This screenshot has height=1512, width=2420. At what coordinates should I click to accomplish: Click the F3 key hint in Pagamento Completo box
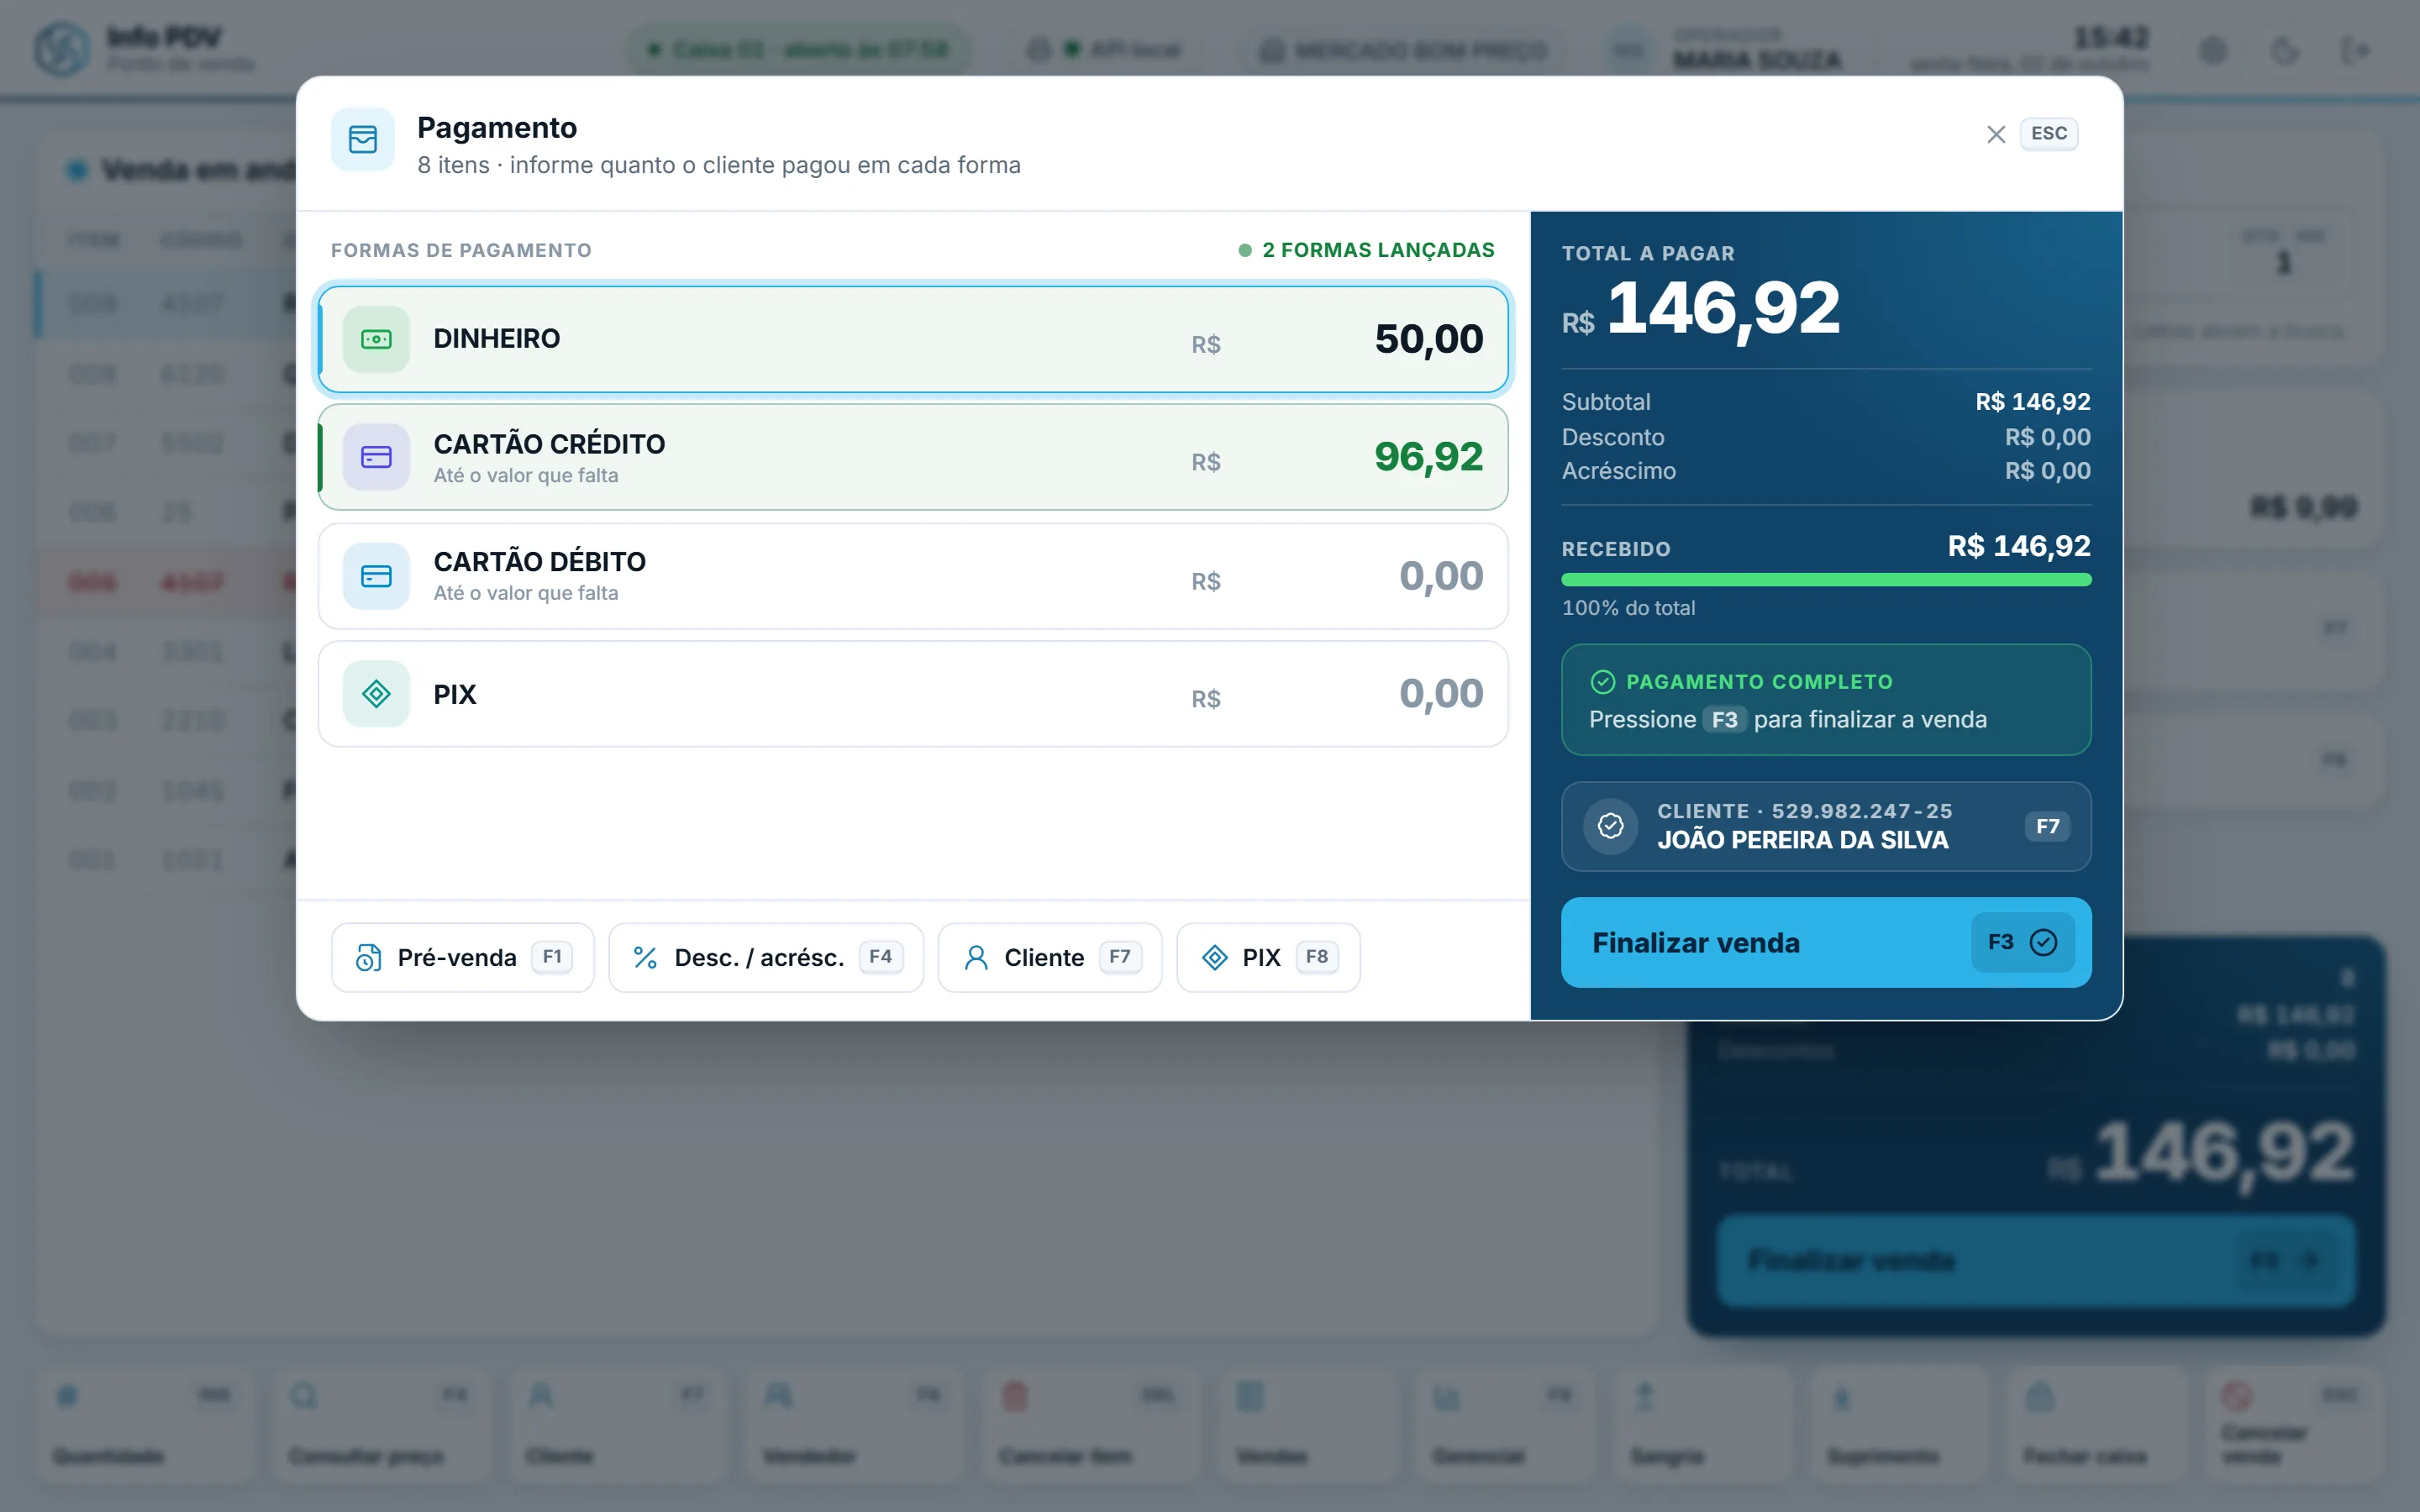point(1724,720)
